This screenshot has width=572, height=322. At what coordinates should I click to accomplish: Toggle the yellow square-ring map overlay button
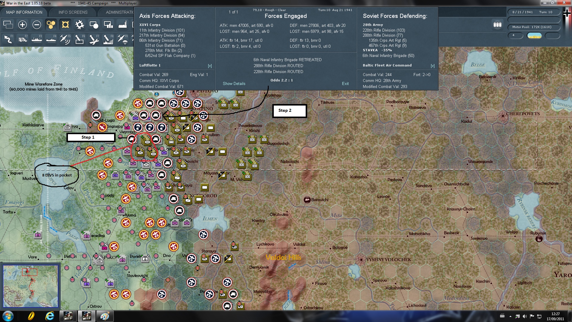tap(65, 25)
